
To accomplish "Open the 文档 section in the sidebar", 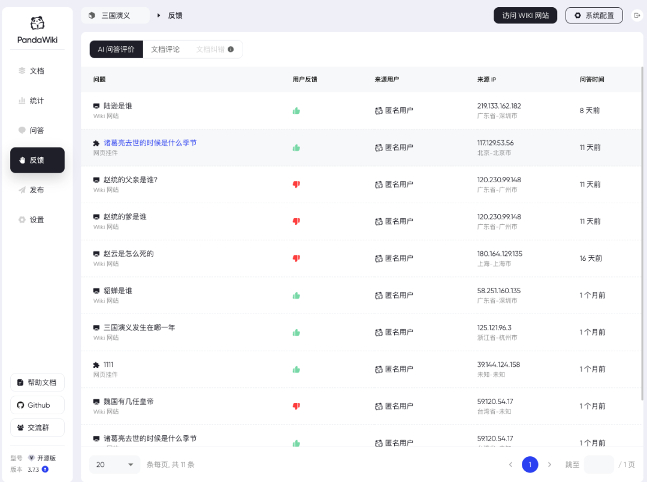I will 37,71.
